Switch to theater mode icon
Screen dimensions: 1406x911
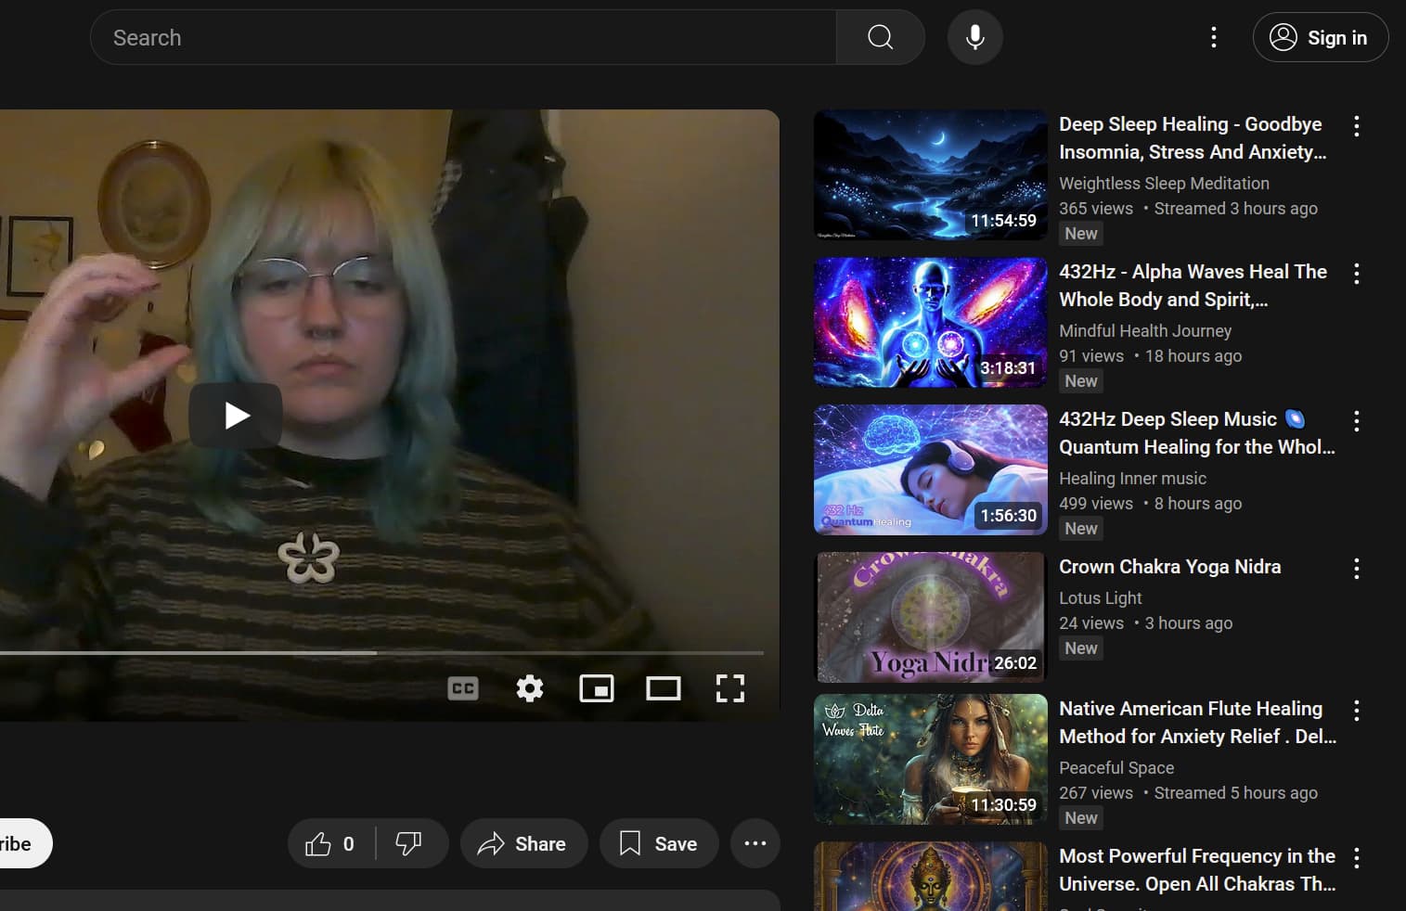664,688
